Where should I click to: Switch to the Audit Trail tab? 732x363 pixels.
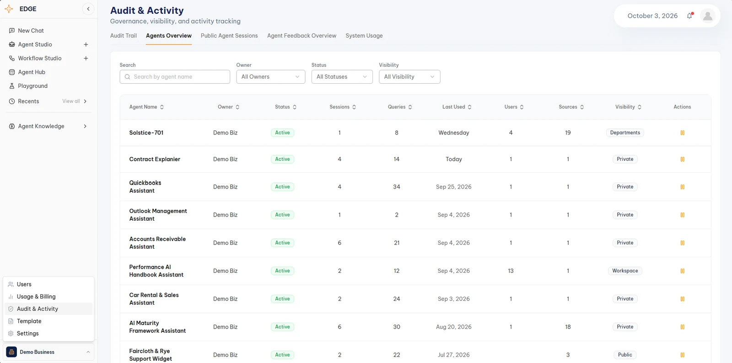(x=124, y=36)
